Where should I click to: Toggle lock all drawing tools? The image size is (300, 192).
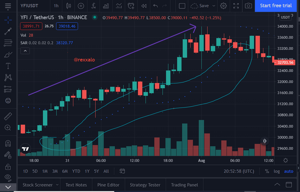click(x=8, y=167)
